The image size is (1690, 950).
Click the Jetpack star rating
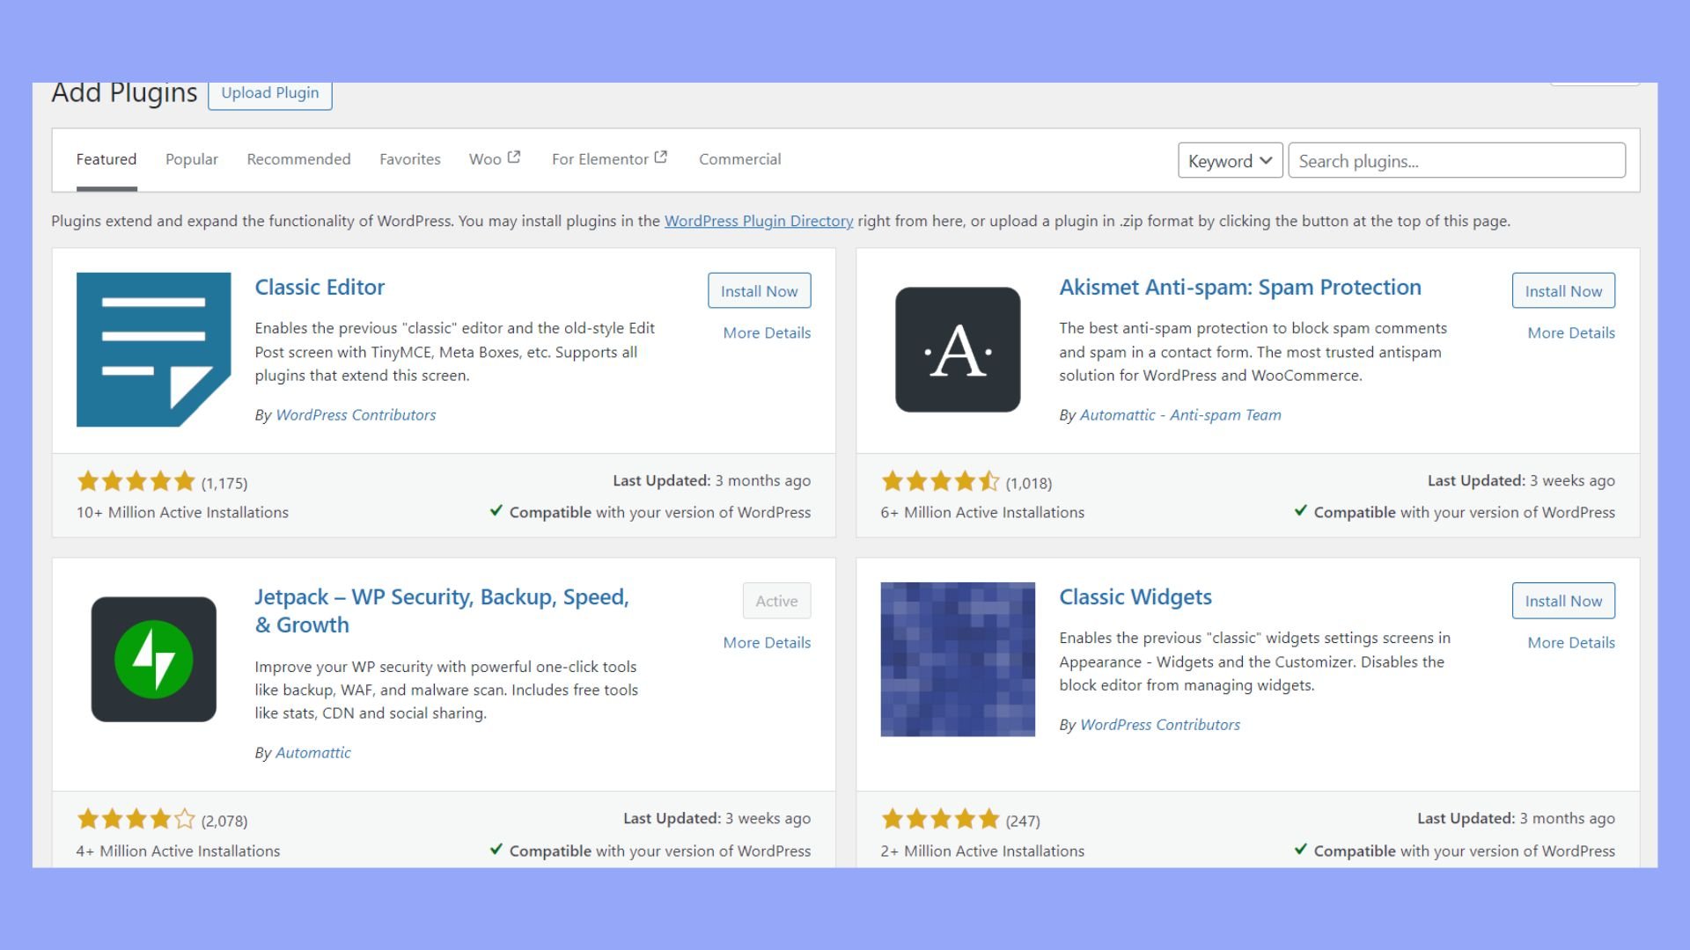(136, 820)
